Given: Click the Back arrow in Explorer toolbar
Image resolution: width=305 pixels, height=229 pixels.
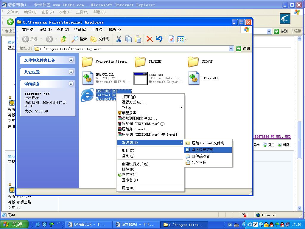Looking at the screenshot, I should coord(26,39).
